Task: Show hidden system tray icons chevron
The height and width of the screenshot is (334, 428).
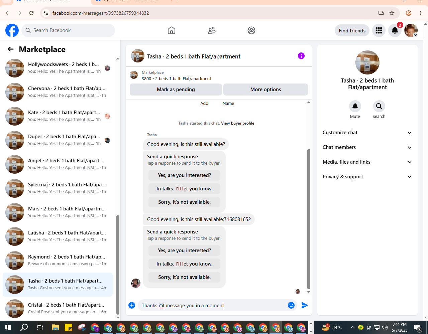Action: point(352,327)
